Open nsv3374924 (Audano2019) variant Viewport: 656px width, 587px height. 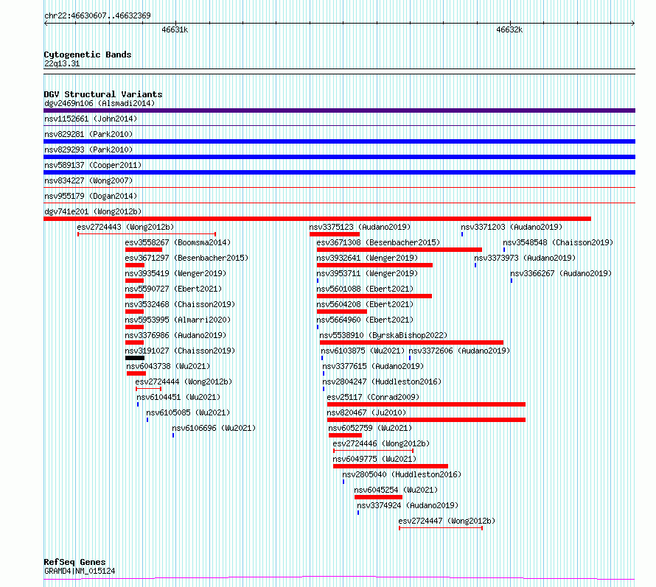(408, 505)
